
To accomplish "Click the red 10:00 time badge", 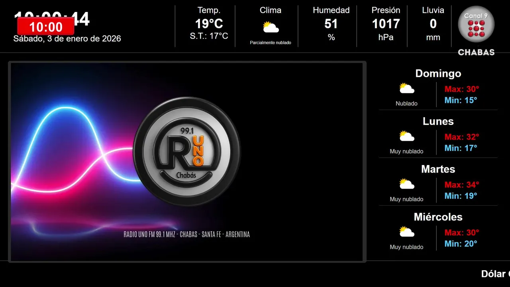I will (46, 27).
